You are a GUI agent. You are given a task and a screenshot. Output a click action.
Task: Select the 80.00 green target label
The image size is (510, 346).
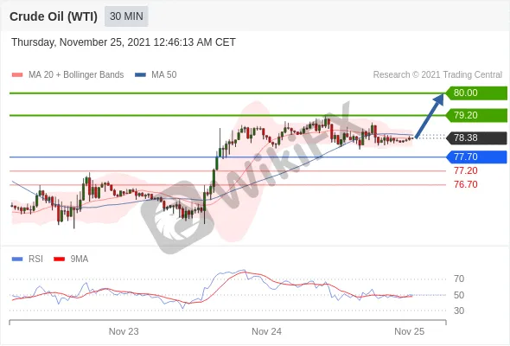[x=476, y=93]
